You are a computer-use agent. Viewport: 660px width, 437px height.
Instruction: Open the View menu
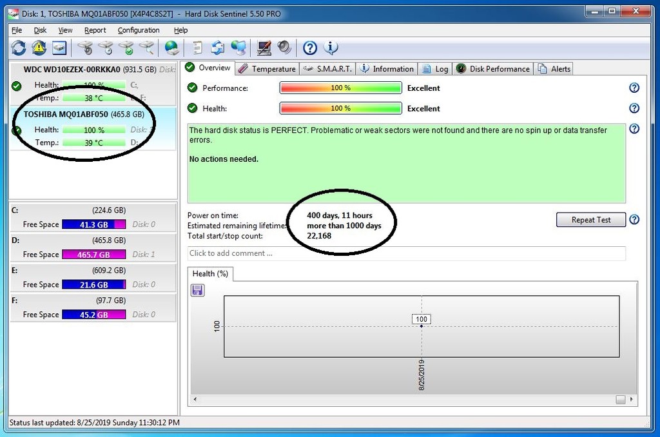65,30
